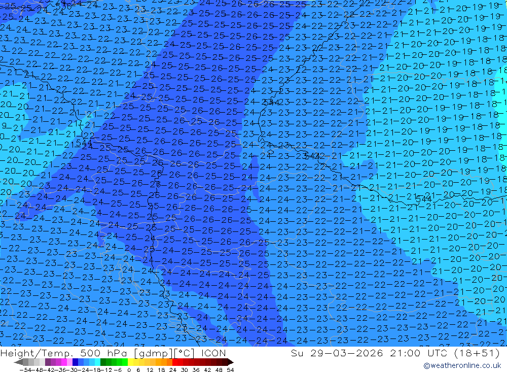This screenshot has height=372, width=507.
Task: Select the yellow swatch at 0
Action: [x=131, y=362]
